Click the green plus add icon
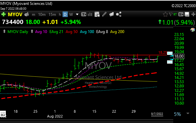 tap(4, 15)
